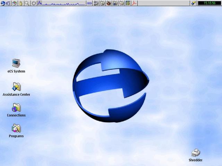Click the 'Shredder' label text

point(196,160)
